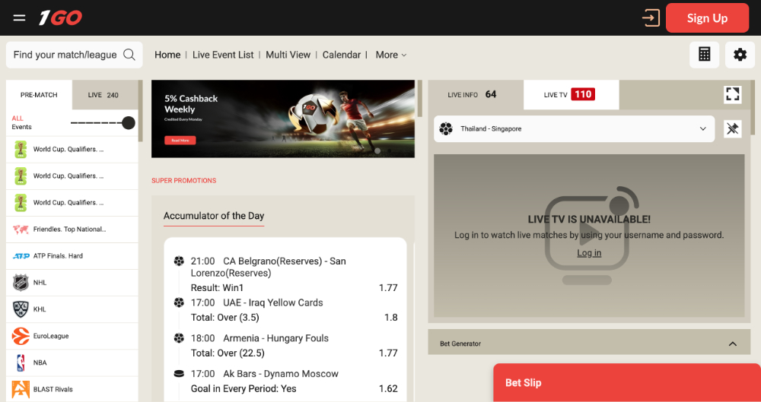The width and height of the screenshot is (761, 402).
Task: Click the Find your match/league search field
Action: pos(65,55)
